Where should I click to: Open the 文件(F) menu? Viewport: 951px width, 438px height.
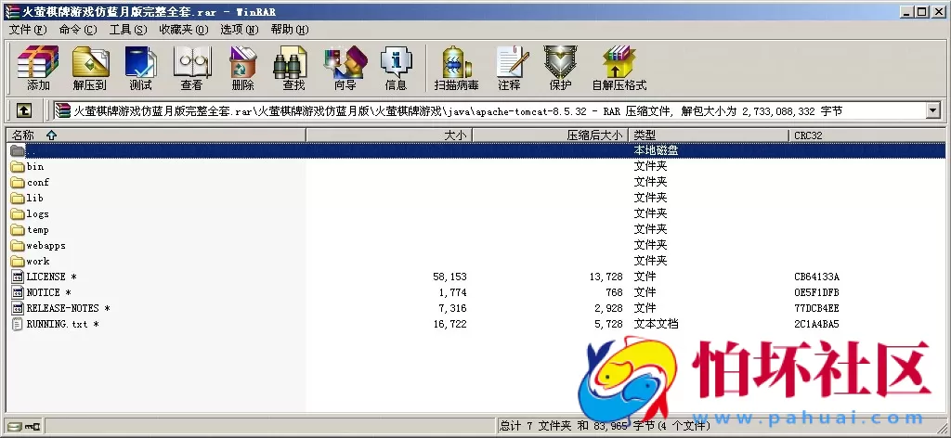coord(28,30)
